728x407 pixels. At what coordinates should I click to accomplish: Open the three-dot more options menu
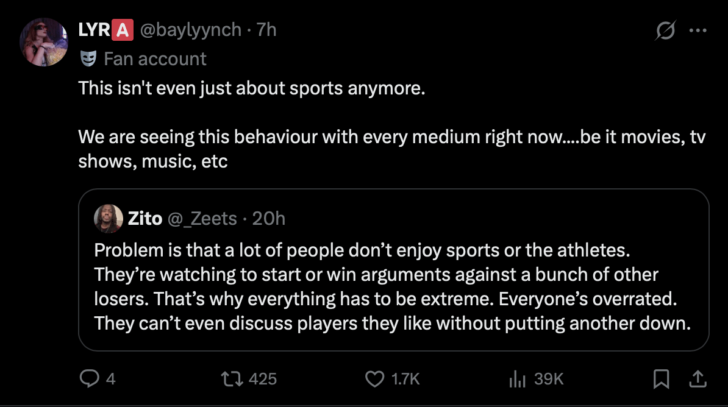tap(697, 31)
